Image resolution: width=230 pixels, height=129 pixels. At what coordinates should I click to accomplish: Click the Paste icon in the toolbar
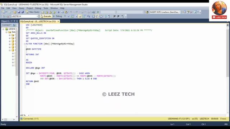(x=66, y=12)
